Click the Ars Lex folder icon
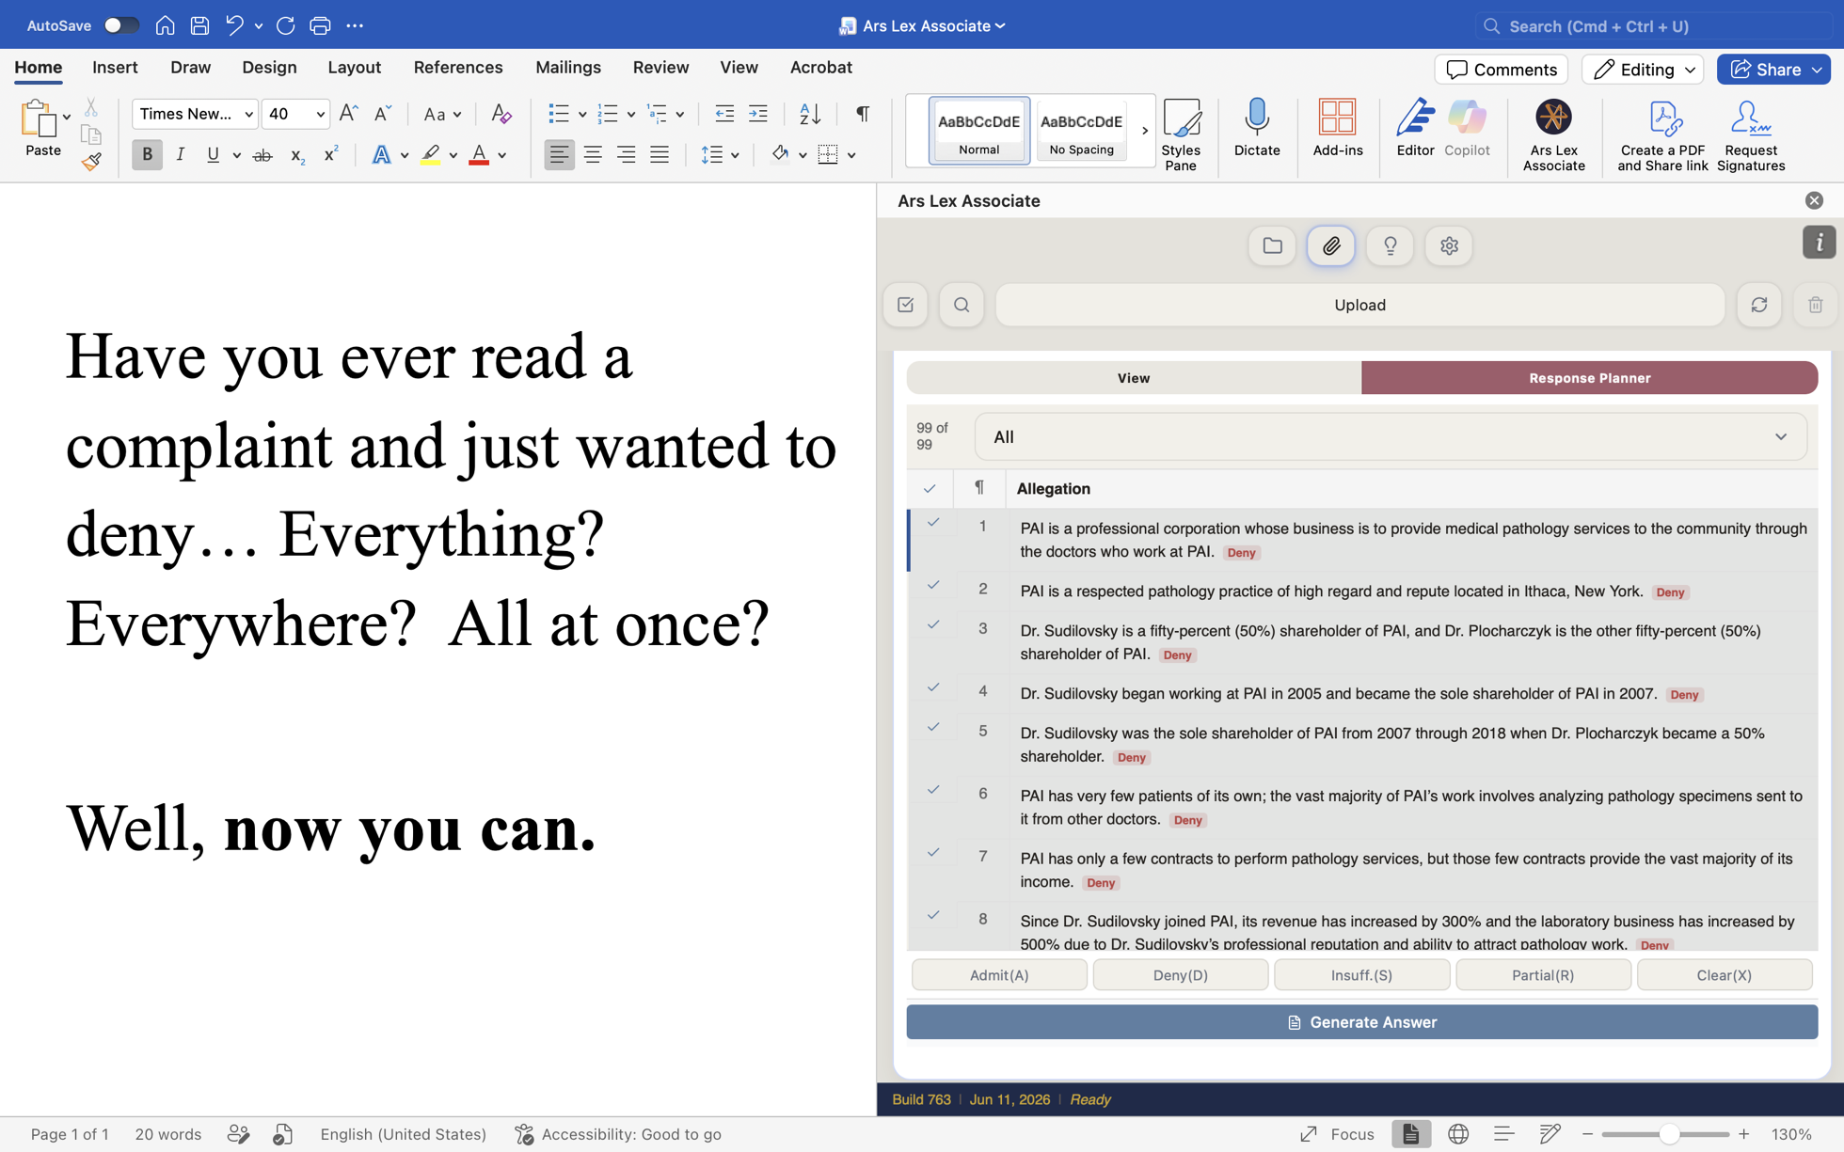Image resolution: width=1844 pixels, height=1152 pixels. pyautogui.click(x=1272, y=246)
